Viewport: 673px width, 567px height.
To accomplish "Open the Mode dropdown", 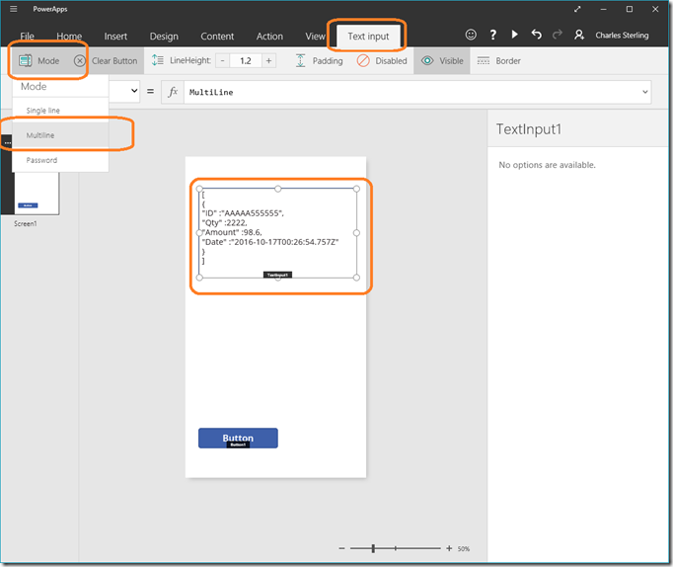I will point(39,61).
